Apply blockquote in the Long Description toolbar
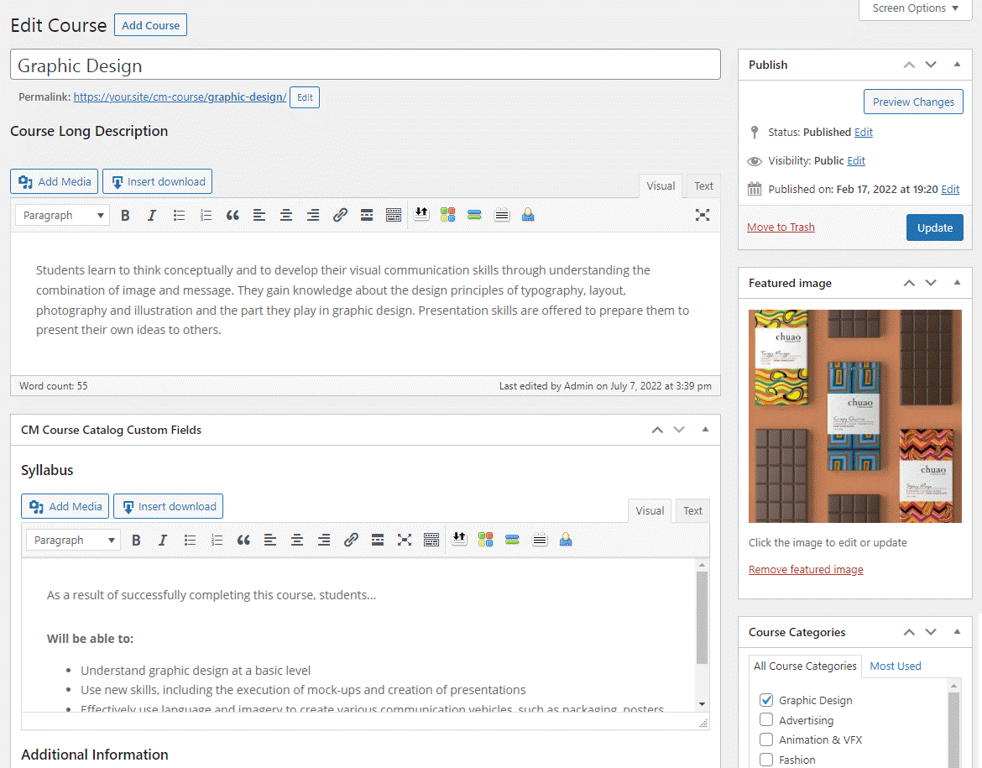982x768 pixels. tap(233, 216)
